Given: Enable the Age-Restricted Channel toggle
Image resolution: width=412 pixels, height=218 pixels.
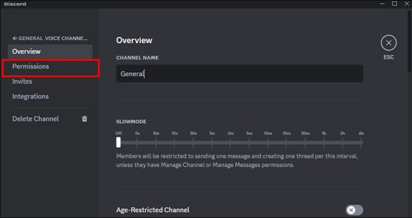Looking at the screenshot, I should [x=354, y=210].
